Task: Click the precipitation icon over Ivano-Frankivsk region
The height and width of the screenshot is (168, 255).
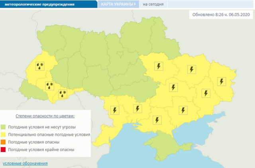Action: pyautogui.click(x=49, y=85)
